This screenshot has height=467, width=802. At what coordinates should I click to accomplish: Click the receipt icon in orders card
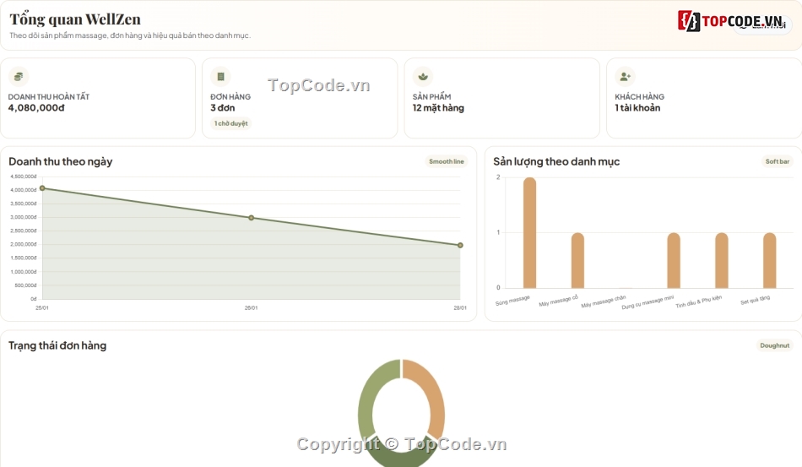pyautogui.click(x=221, y=77)
